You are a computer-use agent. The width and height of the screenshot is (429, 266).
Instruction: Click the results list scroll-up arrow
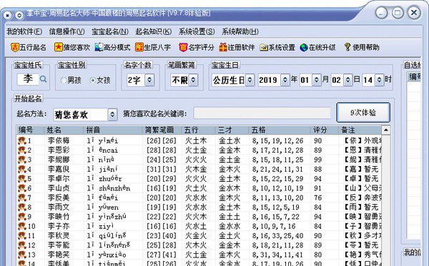pos(386,130)
